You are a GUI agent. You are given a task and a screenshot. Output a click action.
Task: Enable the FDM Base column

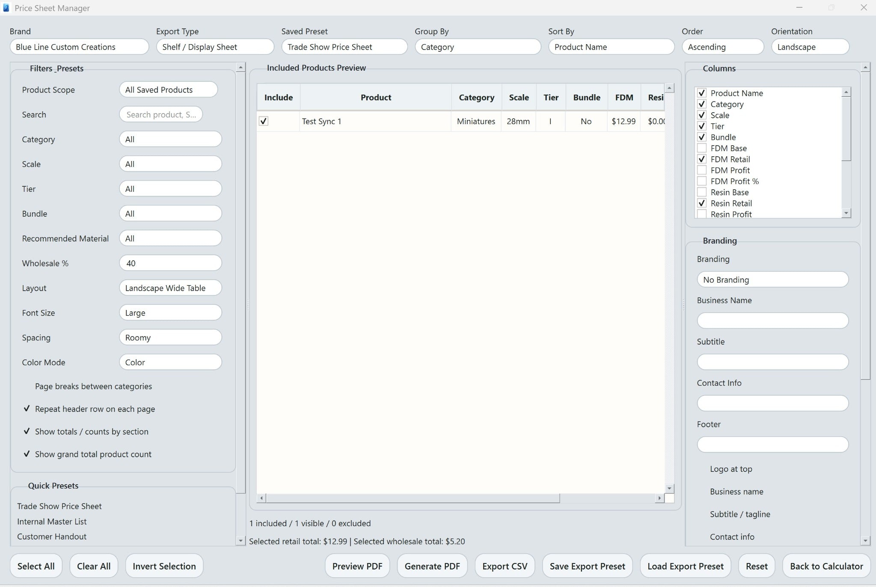pyautogui.click(x=702, y=148)
